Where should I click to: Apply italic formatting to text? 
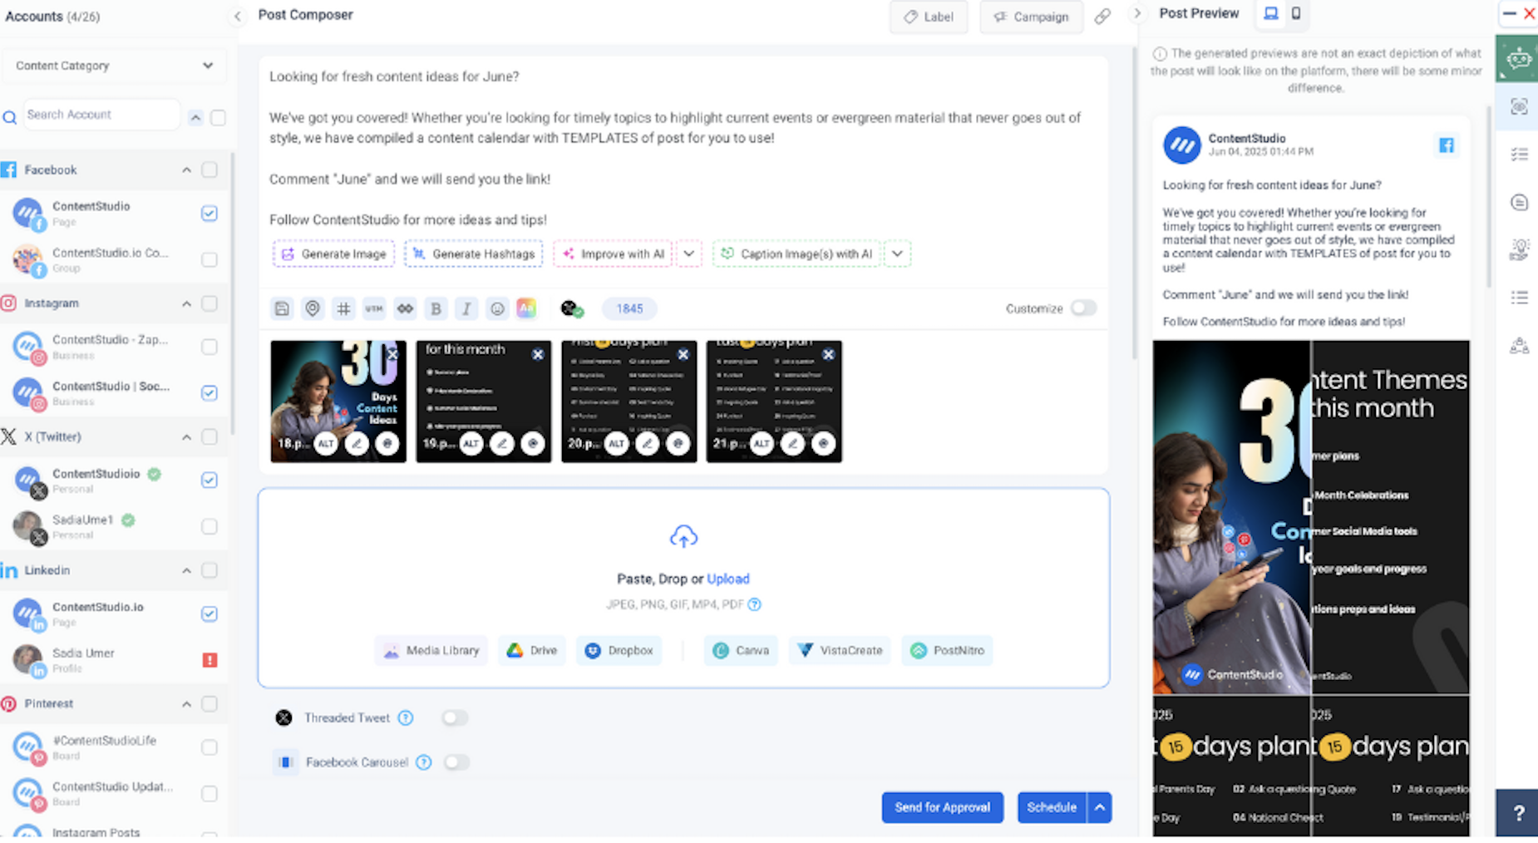(x=466, y=308)
